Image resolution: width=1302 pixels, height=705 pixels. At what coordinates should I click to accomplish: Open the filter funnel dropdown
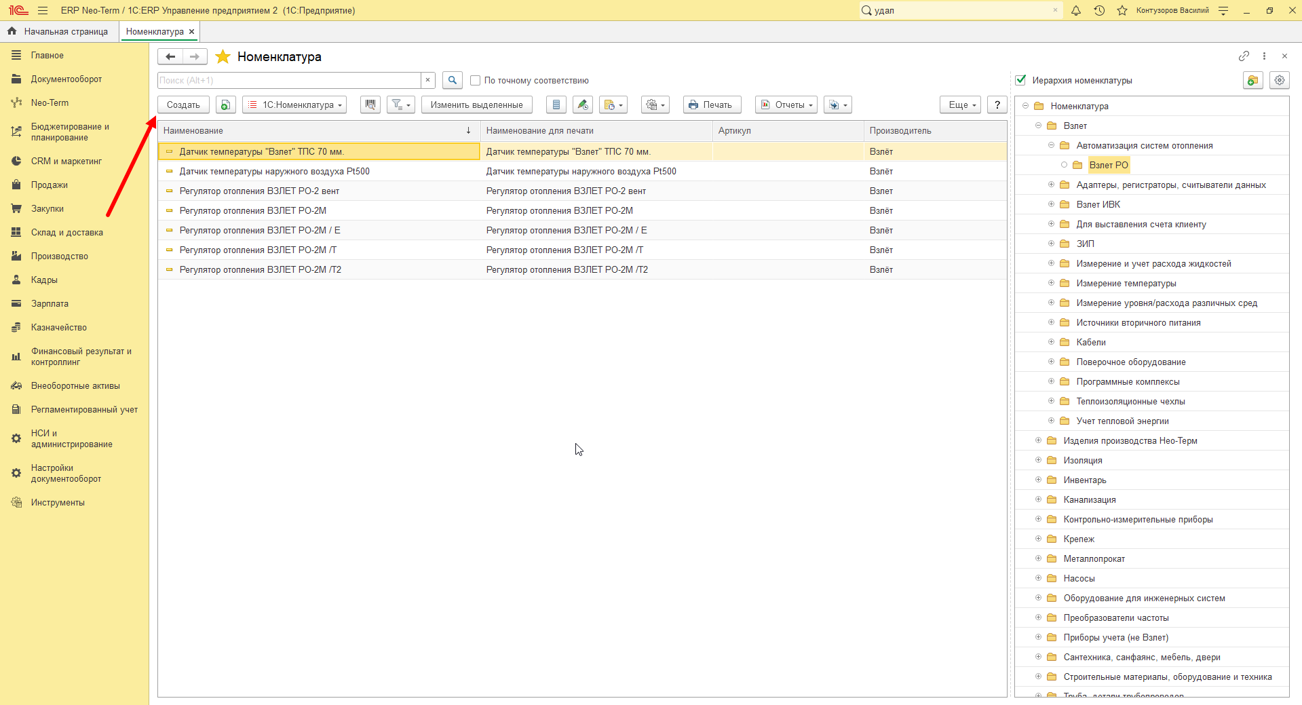point(401,105)
